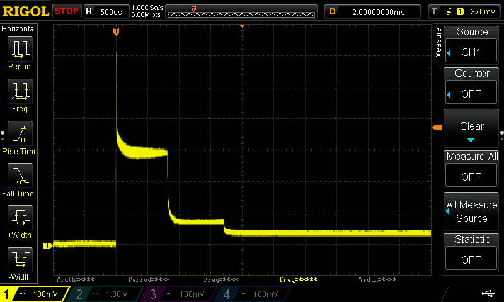Click the USB status icon
Viewport: 504px width, 302px height.
pyautogui.click(x=487, y=293)
